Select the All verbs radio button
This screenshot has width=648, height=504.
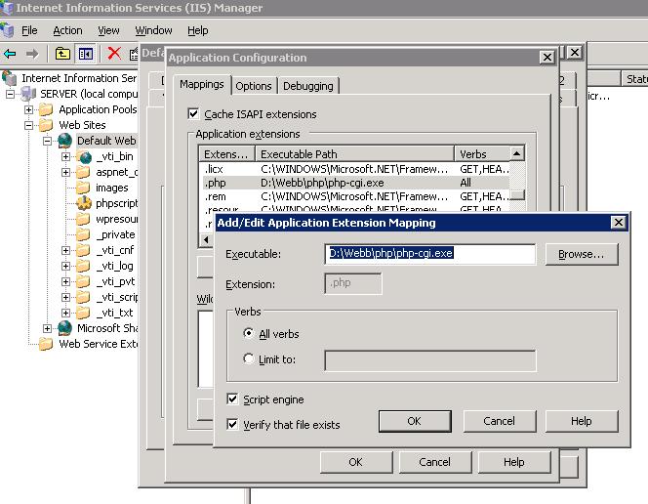[x=249, y=333]
